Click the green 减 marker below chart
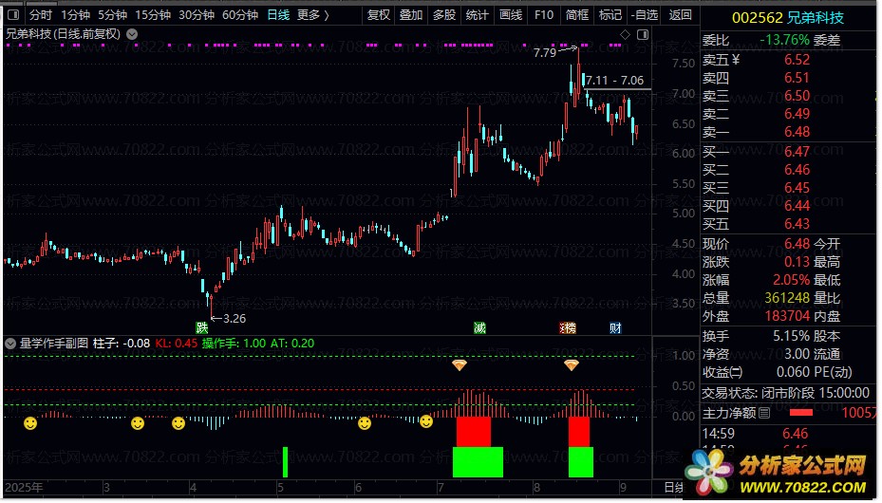 479,327
